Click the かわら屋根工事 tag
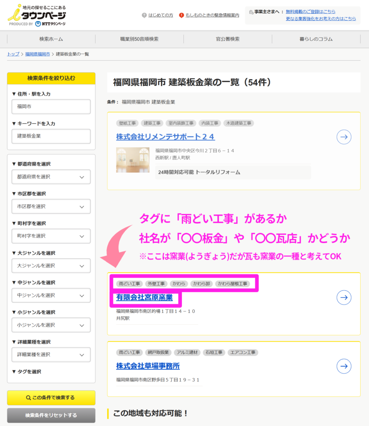This screenshot has width=369, height=426. pos(232,284)
